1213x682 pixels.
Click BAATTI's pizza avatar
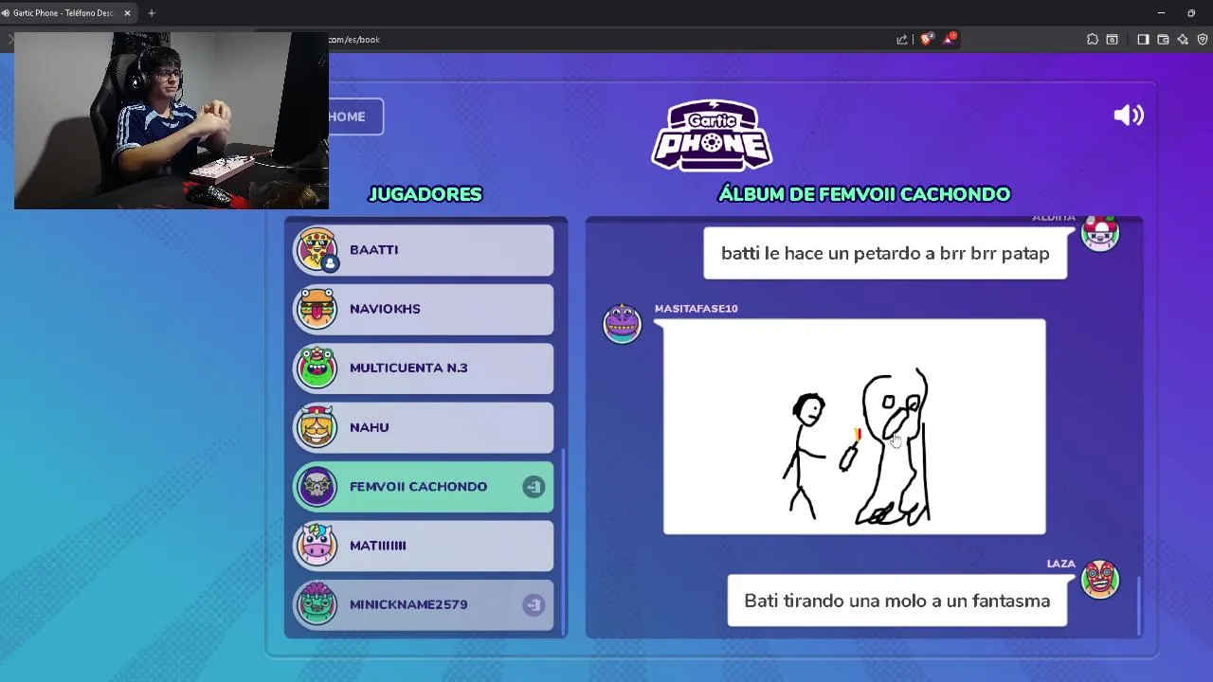click(317, 249)
